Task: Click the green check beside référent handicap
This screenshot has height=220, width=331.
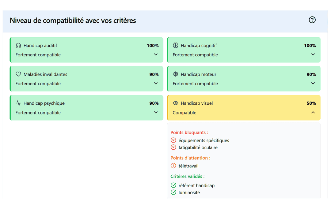Action: click(x=173, y=185)
